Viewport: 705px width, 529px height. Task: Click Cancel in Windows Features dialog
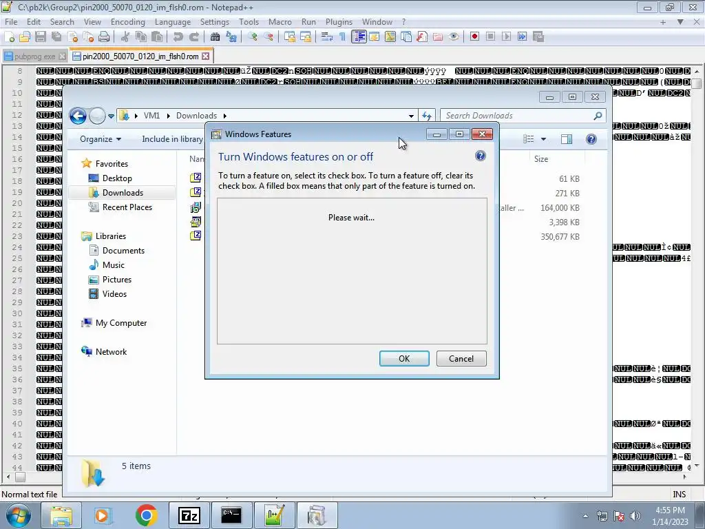[x=461, y=358]
